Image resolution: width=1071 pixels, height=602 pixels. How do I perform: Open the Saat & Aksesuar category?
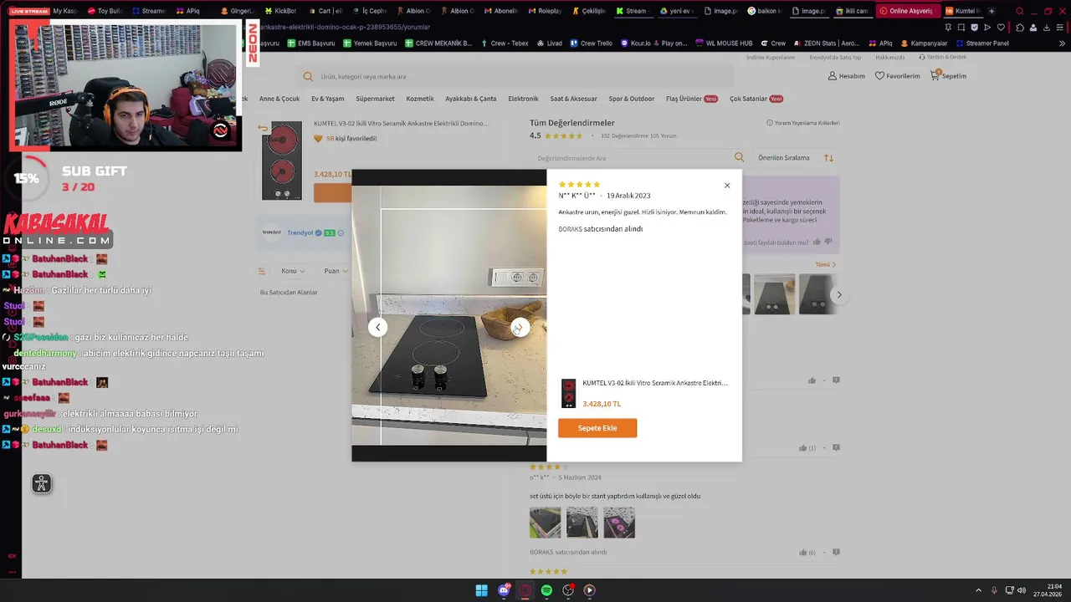click(x=573, y=99)
